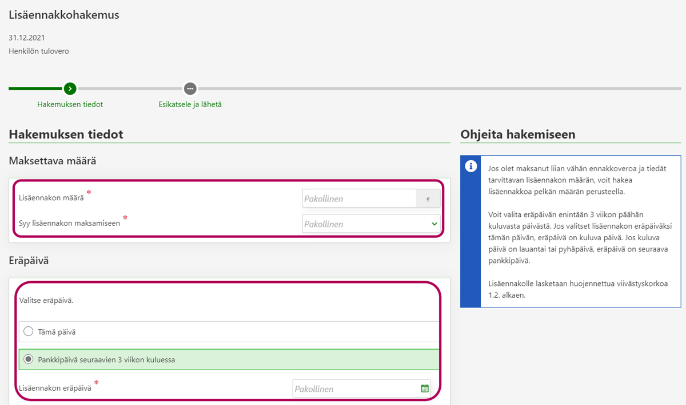The width and height of the screenshot is (686, 405).
Task: Click the Hakemuksen tiedot step label
Action: 70,104
